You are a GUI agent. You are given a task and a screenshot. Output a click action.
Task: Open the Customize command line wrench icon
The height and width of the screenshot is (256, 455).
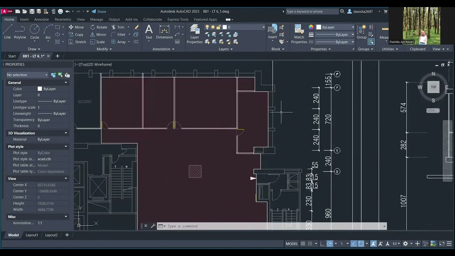click(x=153, y=226)
